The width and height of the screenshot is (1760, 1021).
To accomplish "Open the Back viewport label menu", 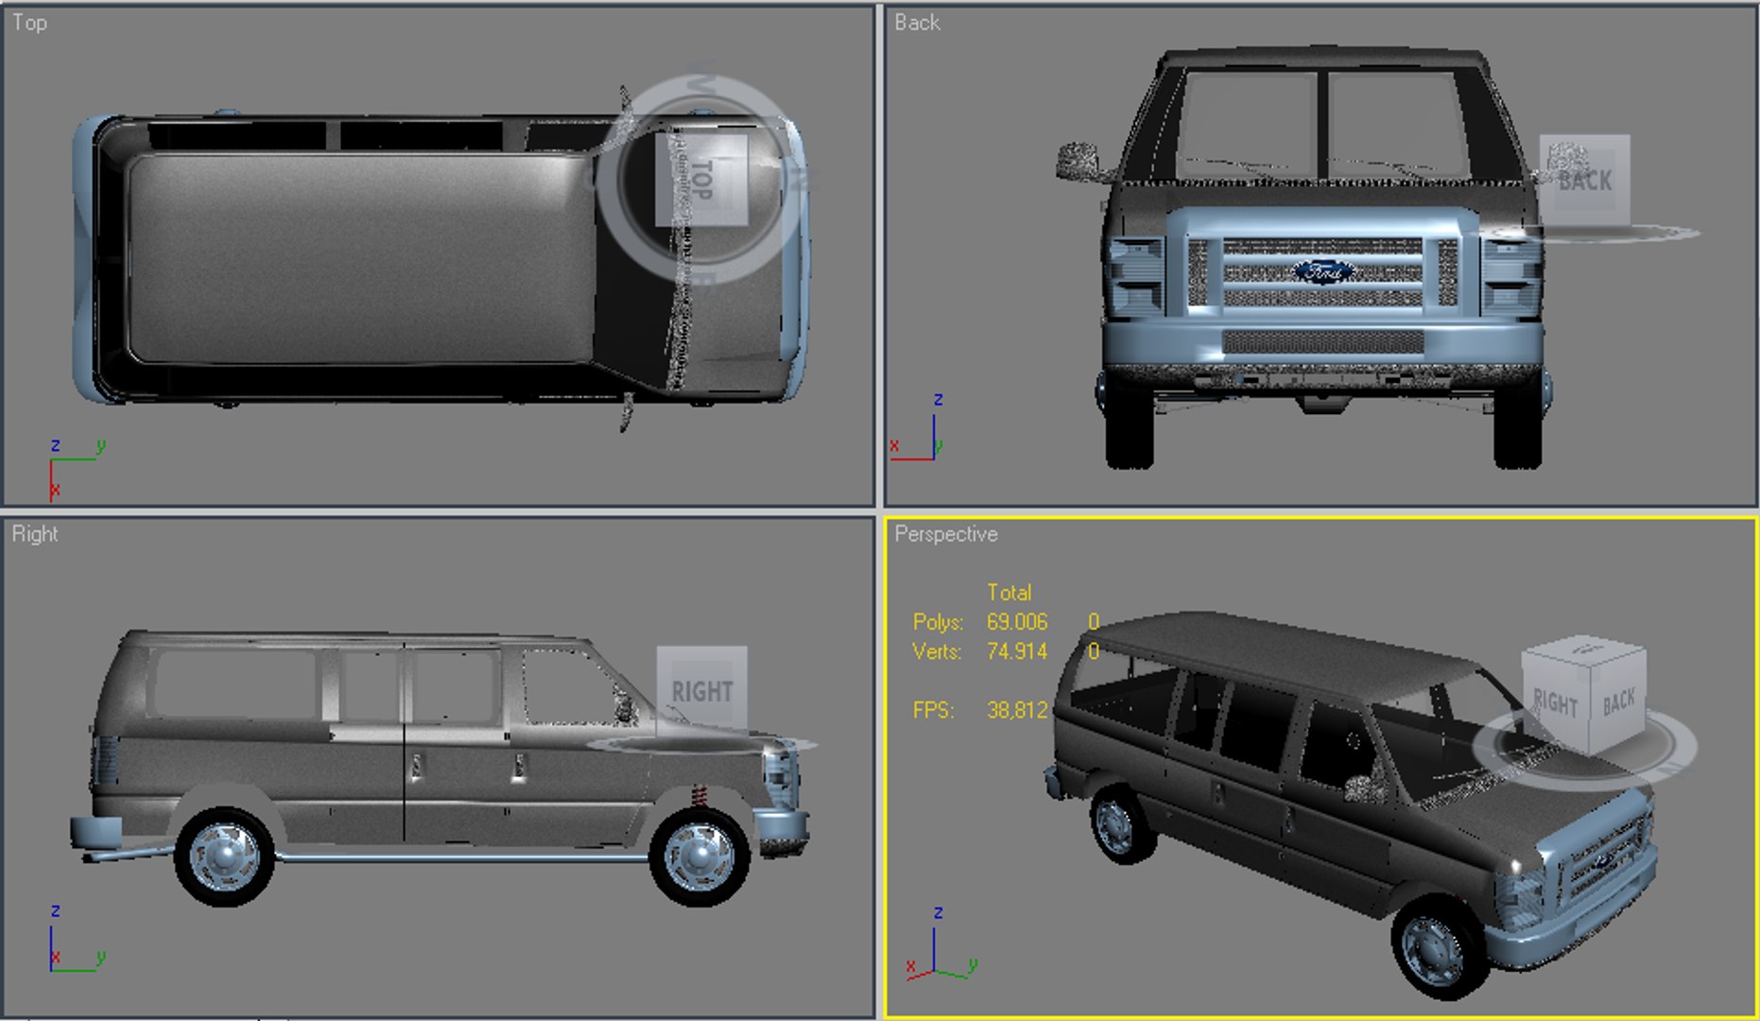I will coord(917,23).
